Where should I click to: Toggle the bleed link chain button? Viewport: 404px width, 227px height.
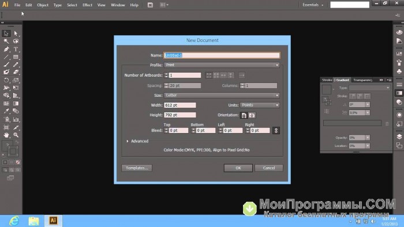click(x=276, y=131)
